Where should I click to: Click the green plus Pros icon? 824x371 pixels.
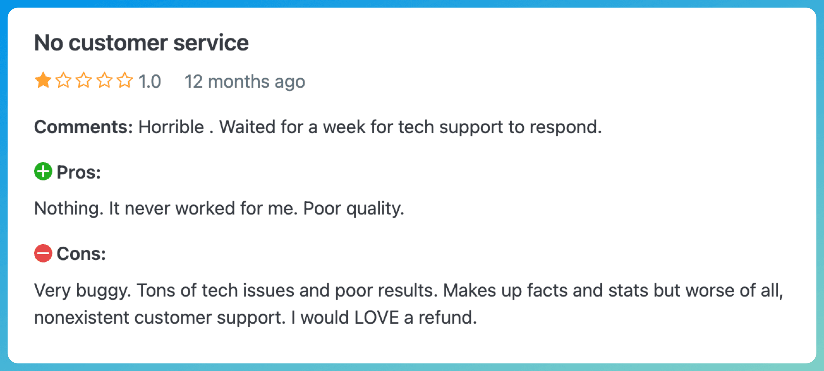(43, 171)
